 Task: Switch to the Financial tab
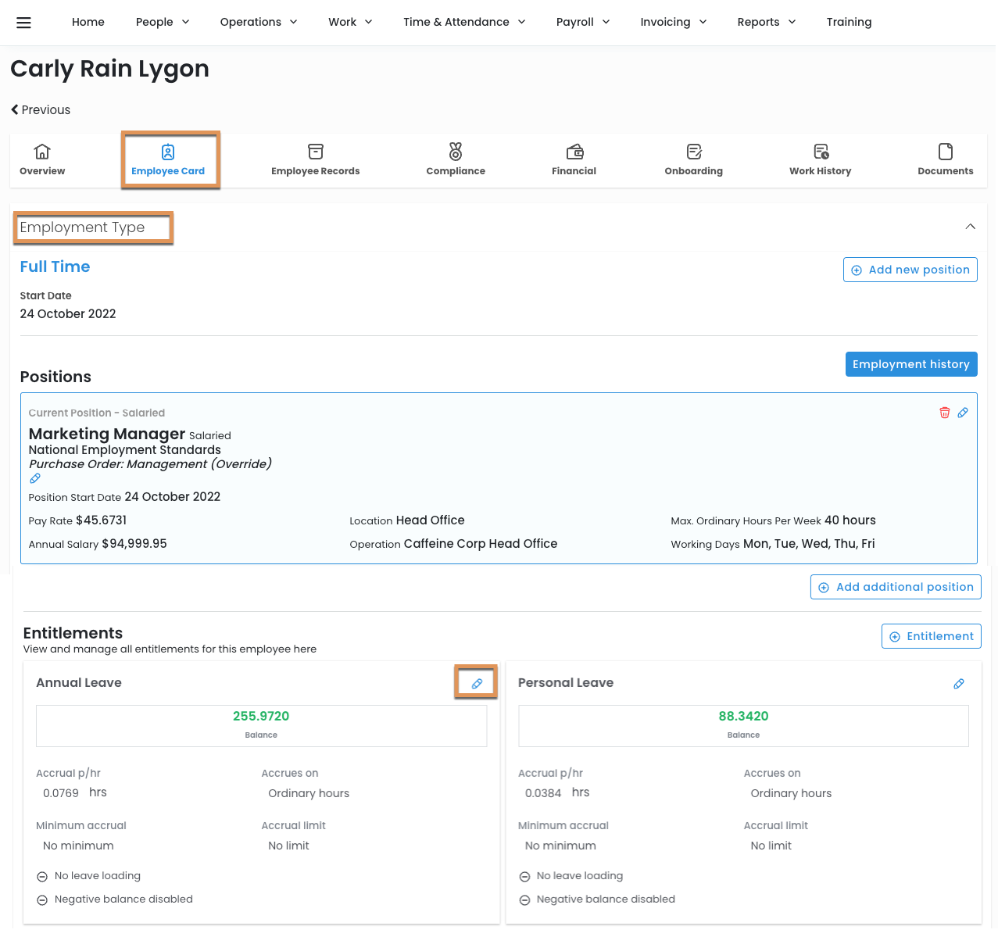(574, 159)
